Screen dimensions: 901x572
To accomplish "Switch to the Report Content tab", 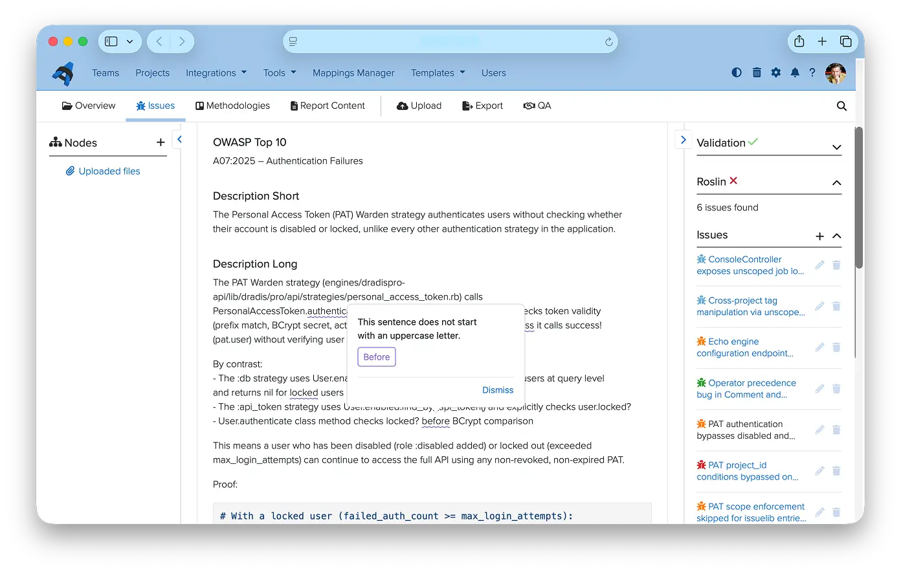I will pyautogui.click(x=328, y=105).
